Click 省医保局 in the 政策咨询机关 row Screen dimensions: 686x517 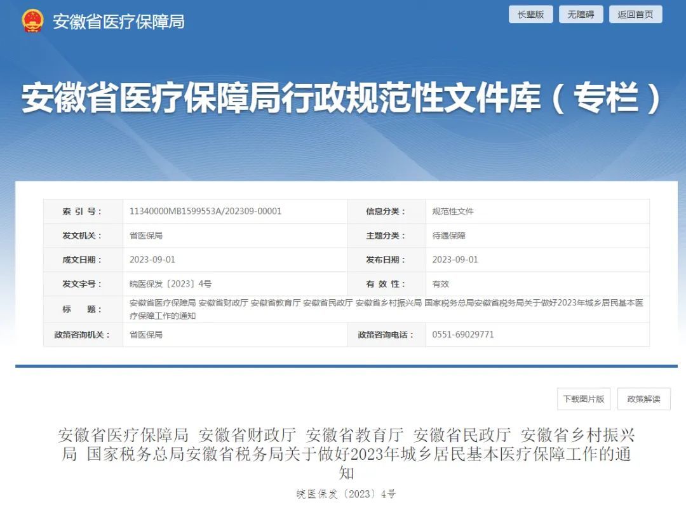[x=146, y=334]
